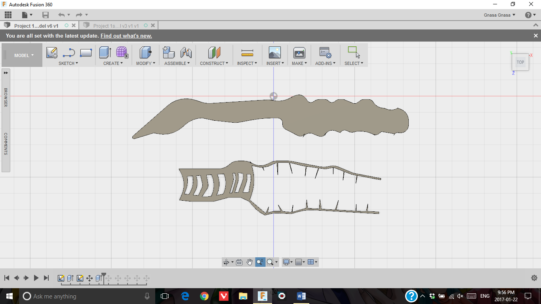Select the Orbit navigation tool
541x304 pixels.
click(x=226, y=262)
